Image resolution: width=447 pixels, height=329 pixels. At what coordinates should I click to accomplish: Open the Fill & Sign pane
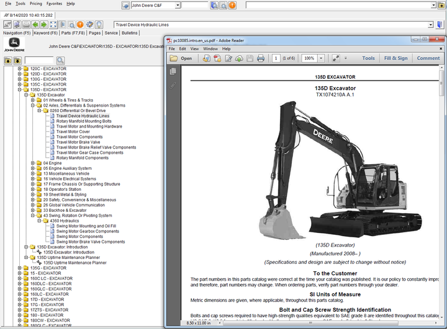pyautogui.click(x=395, y=58)
